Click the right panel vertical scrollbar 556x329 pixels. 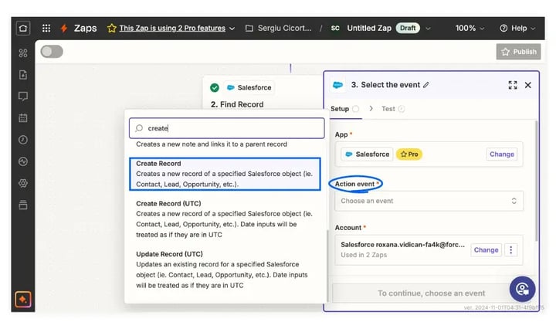click(536, 181)
